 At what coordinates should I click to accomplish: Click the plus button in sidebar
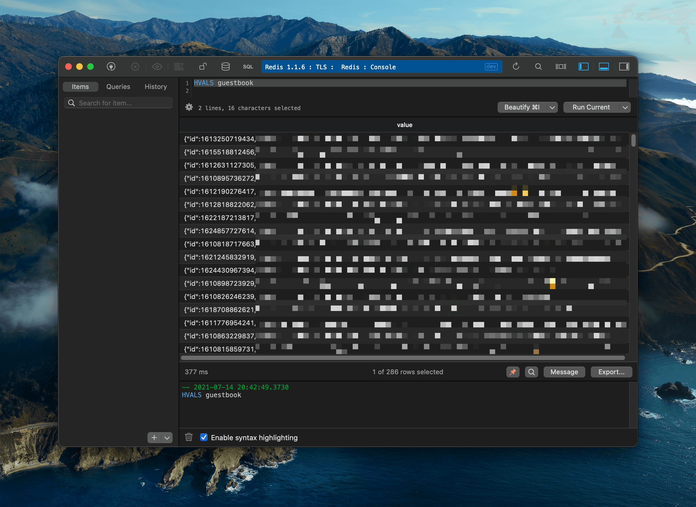(154, 438)
